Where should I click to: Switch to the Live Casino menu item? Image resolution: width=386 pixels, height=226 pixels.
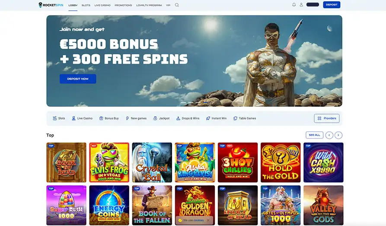102,5
